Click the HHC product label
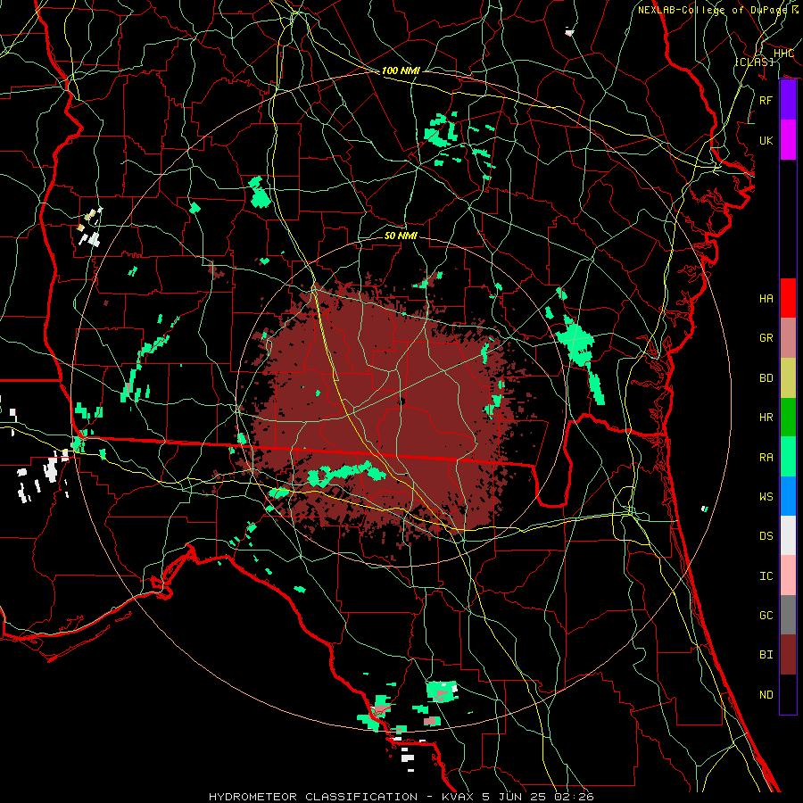 tap(783, 53)
